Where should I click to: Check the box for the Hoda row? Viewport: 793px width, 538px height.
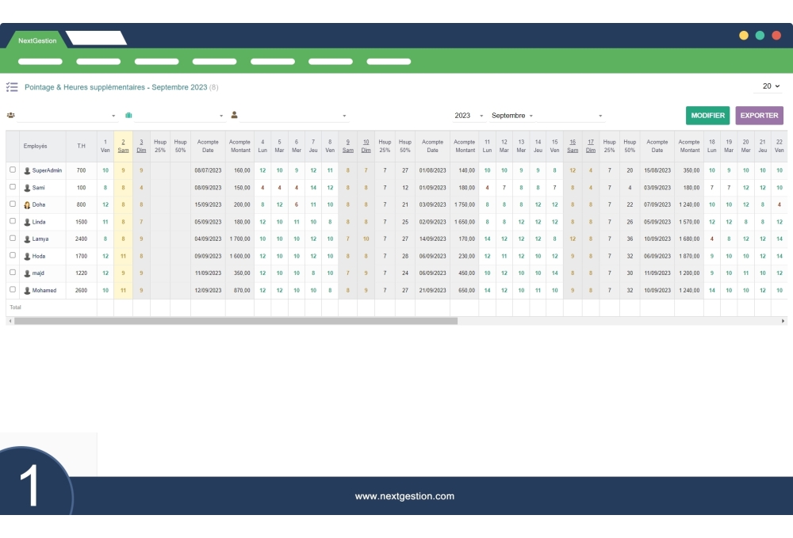12,255
